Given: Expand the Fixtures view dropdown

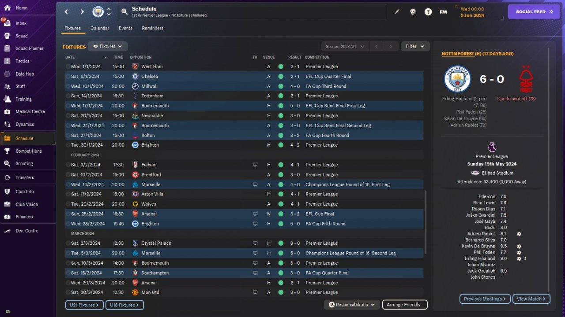Looking at the screenshot, I should click(x=108, y=46).
